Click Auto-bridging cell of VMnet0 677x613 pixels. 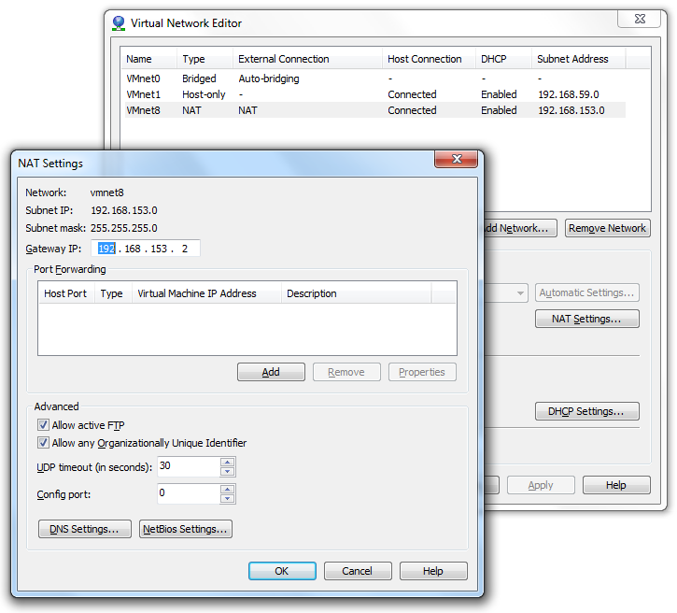pos(269,78)
